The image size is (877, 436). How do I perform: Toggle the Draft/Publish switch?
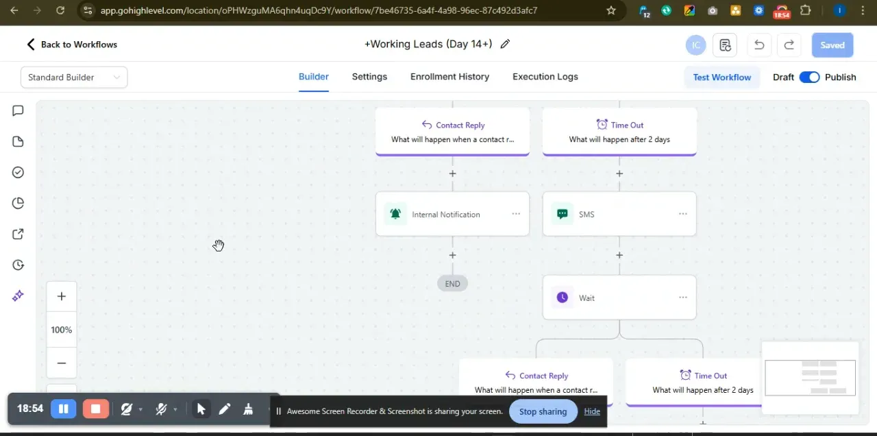click(x=809, y=77)
